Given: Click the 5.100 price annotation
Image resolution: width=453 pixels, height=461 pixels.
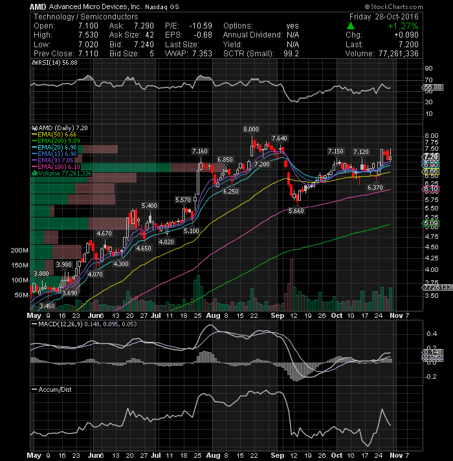Looking at the screenshot, I should (192, 231).
